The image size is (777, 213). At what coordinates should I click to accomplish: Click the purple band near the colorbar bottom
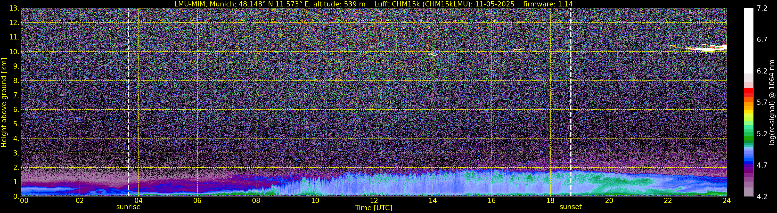[748, 176]
